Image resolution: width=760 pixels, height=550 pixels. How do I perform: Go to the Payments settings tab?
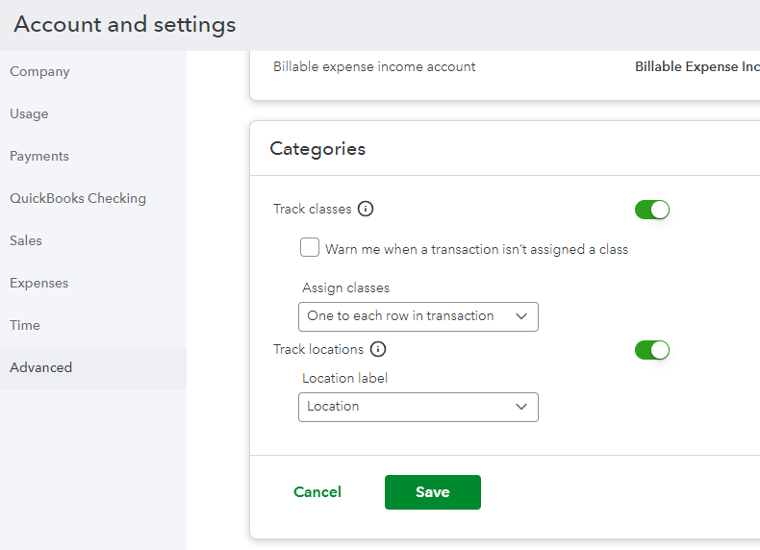coord(39,157)
